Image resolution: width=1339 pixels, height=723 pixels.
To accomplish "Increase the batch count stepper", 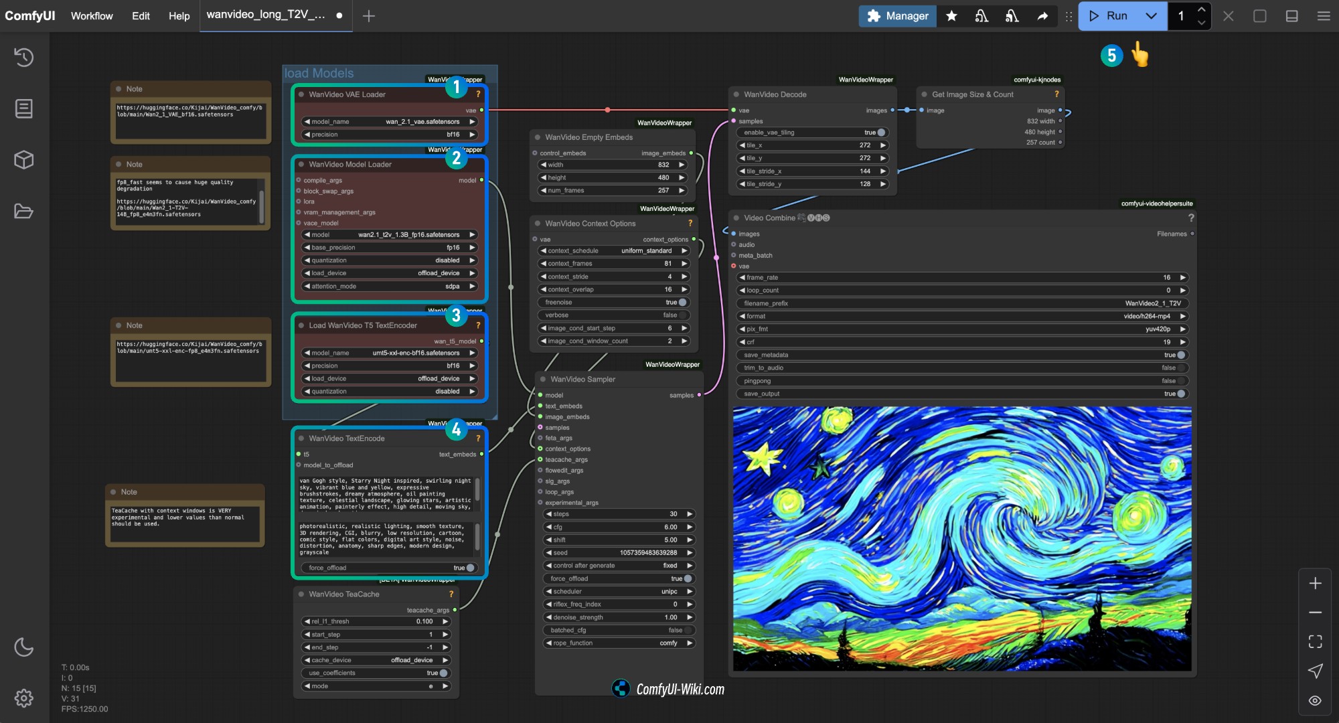I will point(1201,9).
